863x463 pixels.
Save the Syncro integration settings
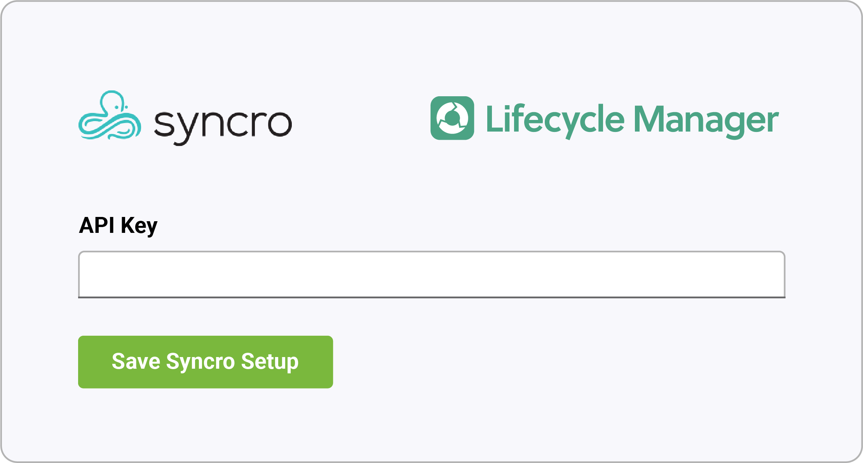tap(205, 362)
